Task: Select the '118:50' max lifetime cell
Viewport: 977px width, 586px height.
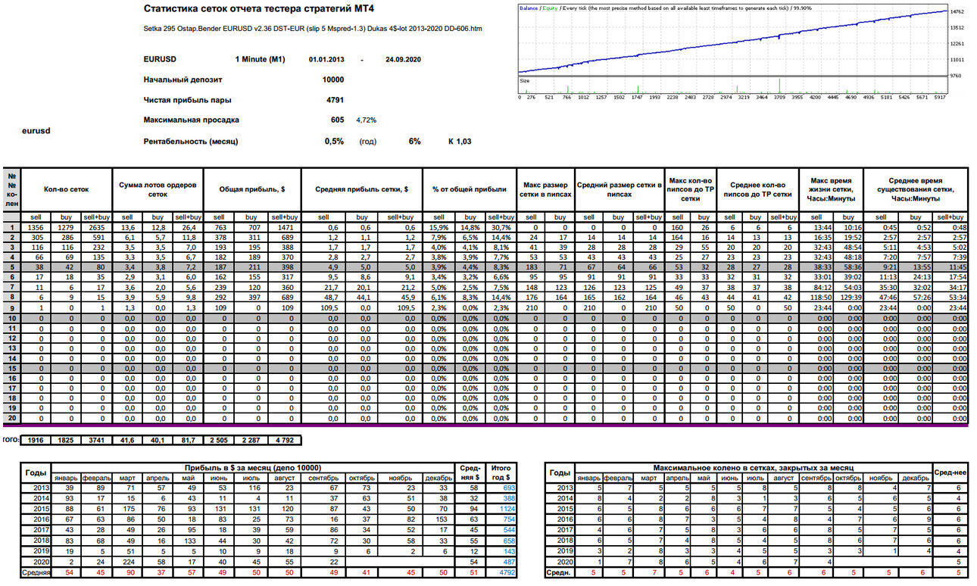Action: point(816,298)
